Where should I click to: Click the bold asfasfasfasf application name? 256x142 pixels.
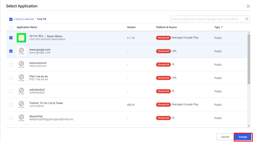tap(37, 90)
